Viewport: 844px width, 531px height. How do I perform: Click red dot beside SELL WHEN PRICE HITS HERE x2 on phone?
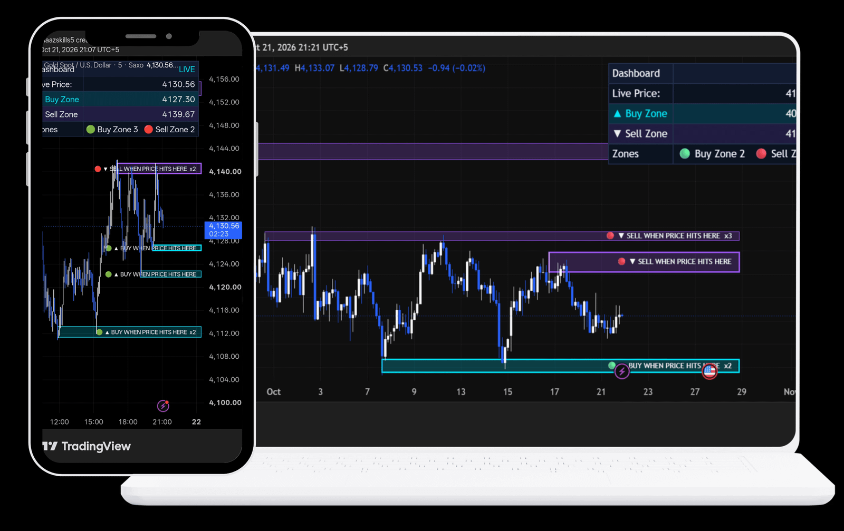(98, 169)
